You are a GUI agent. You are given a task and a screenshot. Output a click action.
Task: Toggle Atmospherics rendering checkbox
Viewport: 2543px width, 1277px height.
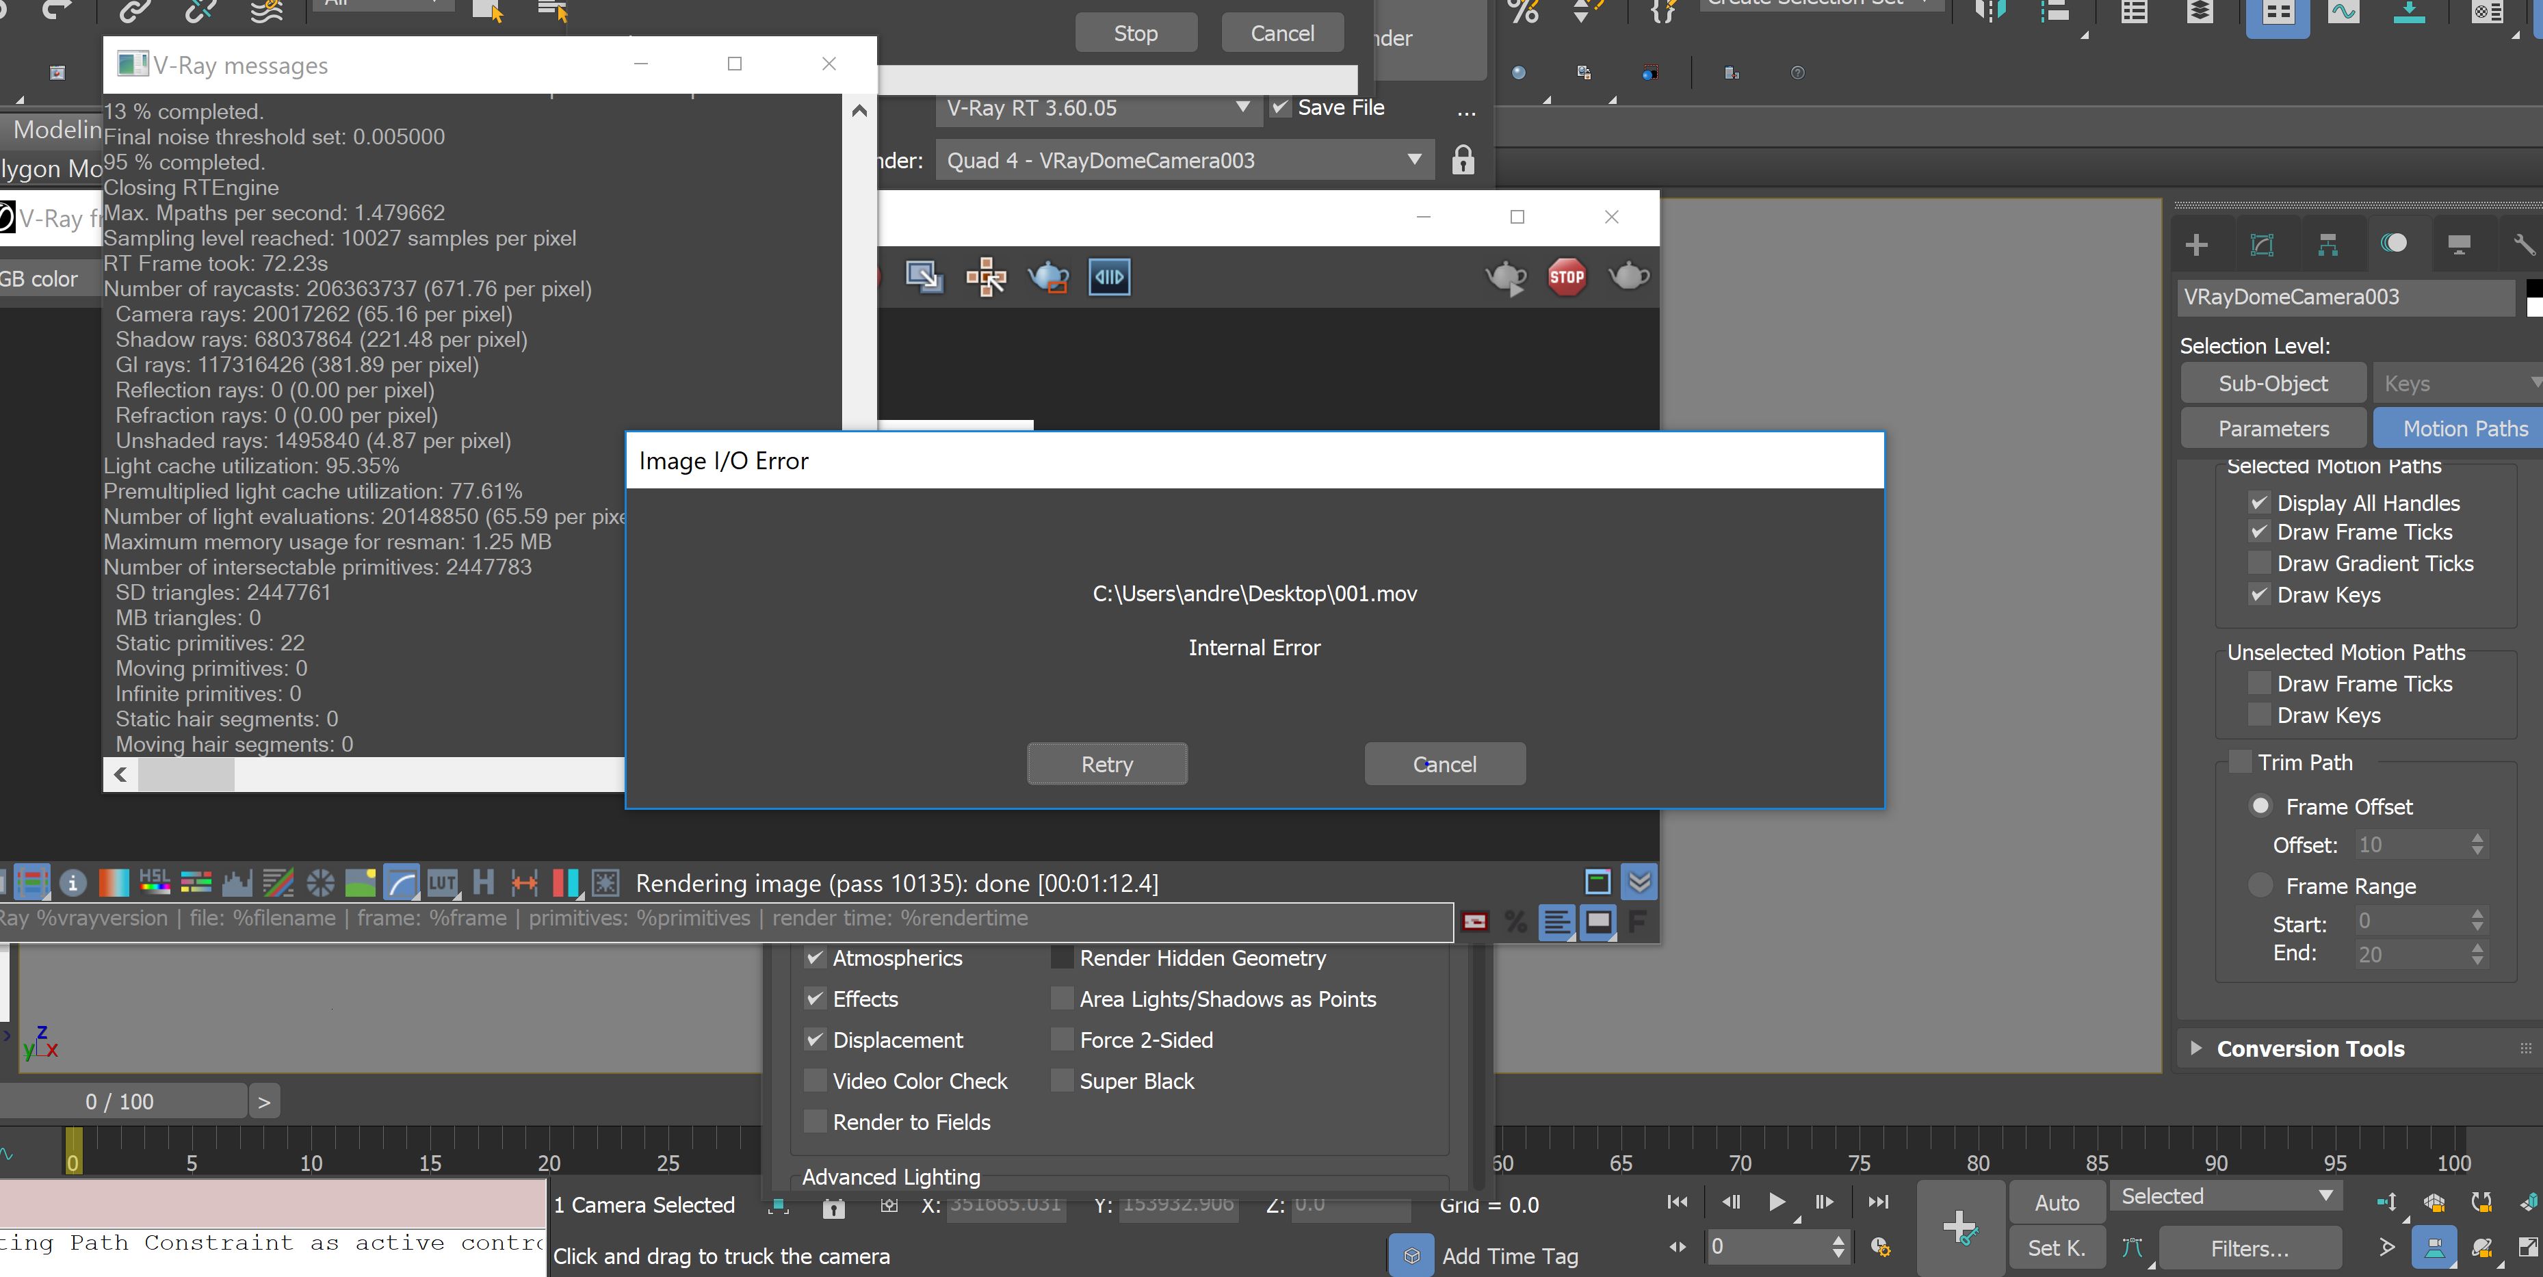pos(815,956)
